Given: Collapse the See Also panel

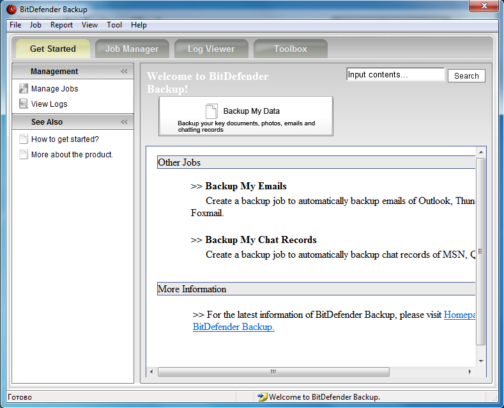Looking at the screenshot, I should tap(124, 122).
